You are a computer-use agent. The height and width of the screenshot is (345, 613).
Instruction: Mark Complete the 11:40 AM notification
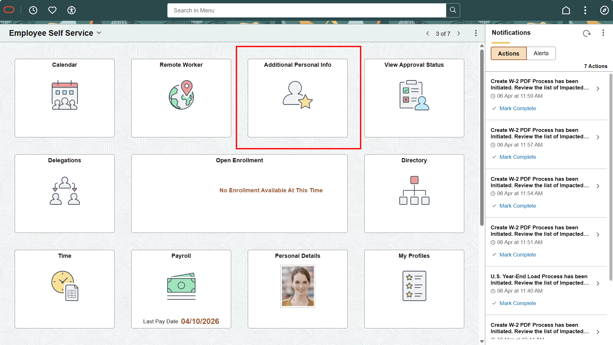(517, 303)
